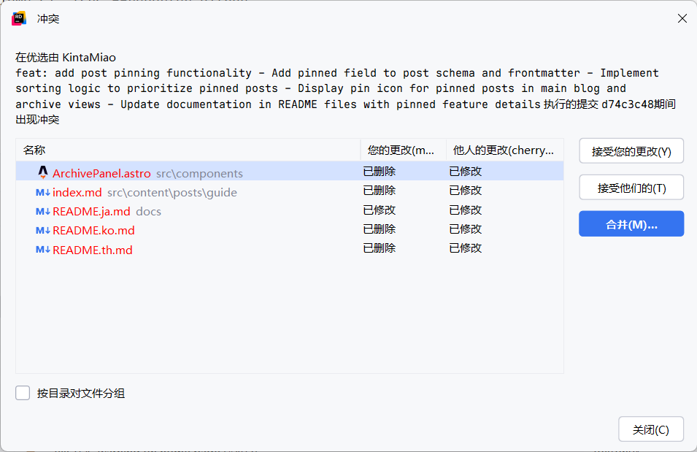
Task: Click 接受他们的(T) button
Action: click(x=631, y=188)
